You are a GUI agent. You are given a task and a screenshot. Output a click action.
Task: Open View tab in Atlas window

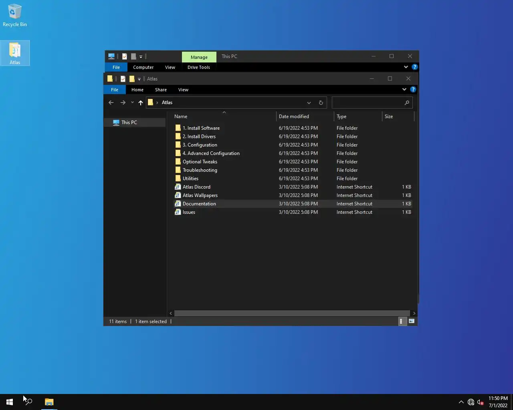click(183, 90)
